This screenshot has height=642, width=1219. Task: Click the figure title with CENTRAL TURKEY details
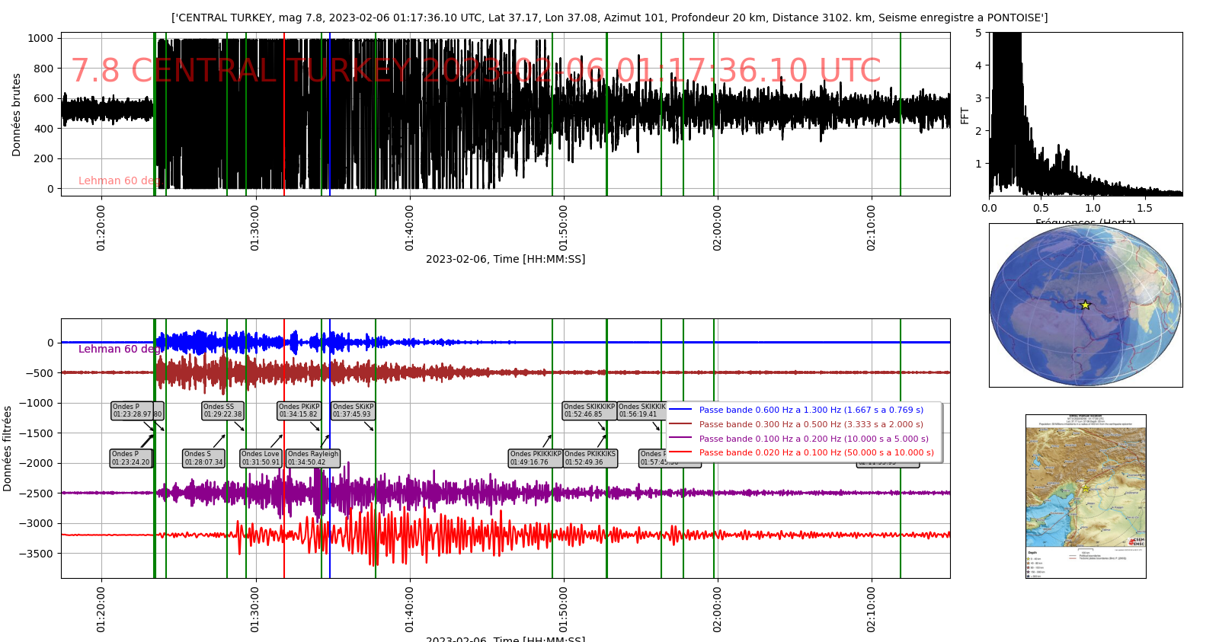pyautogui.click(x=609, y=18)
